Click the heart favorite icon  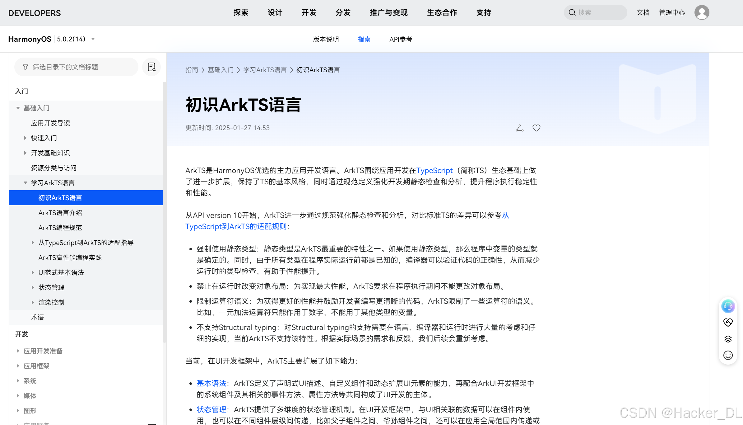(x=536, y=128)
